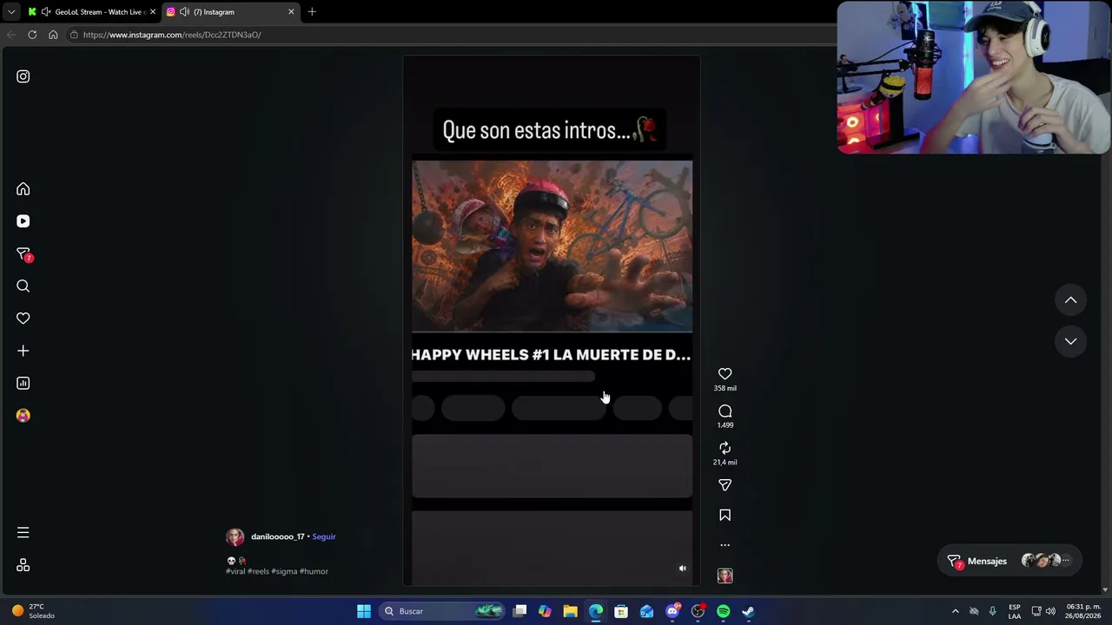The width and height of the screenshot is (1112, 625).
Task: Create a new post with plus icon
Action: point(23,351)
